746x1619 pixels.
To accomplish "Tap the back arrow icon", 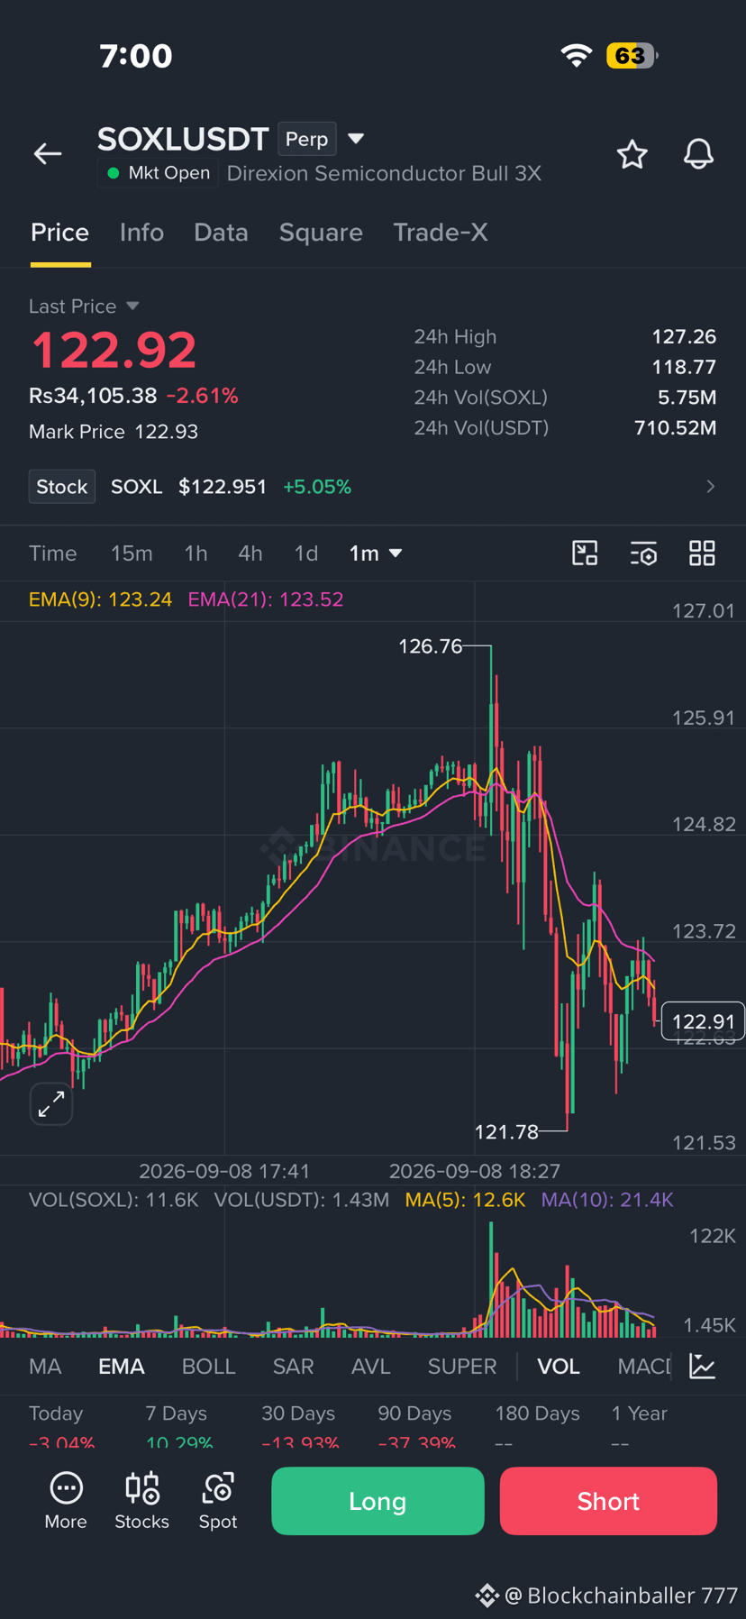I will click(x=48, y=154).
